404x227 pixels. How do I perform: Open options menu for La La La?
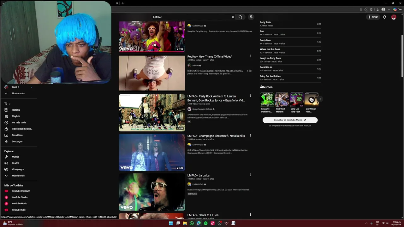click(x=251, y=175)
